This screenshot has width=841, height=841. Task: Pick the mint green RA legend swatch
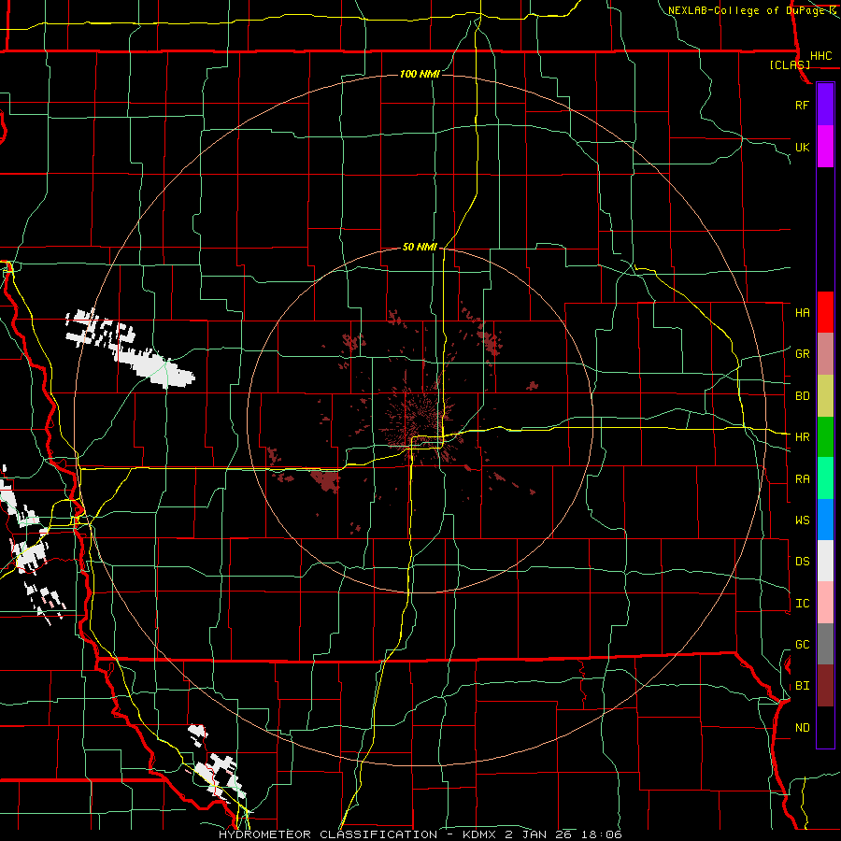point(825,478)
